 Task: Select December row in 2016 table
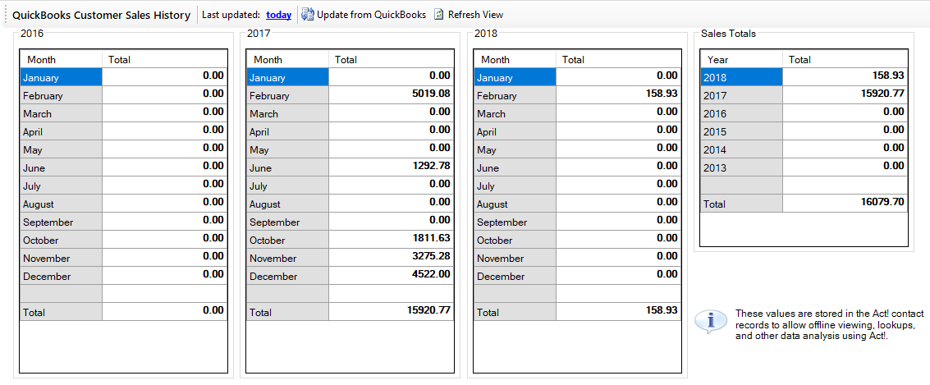(123, 276)
